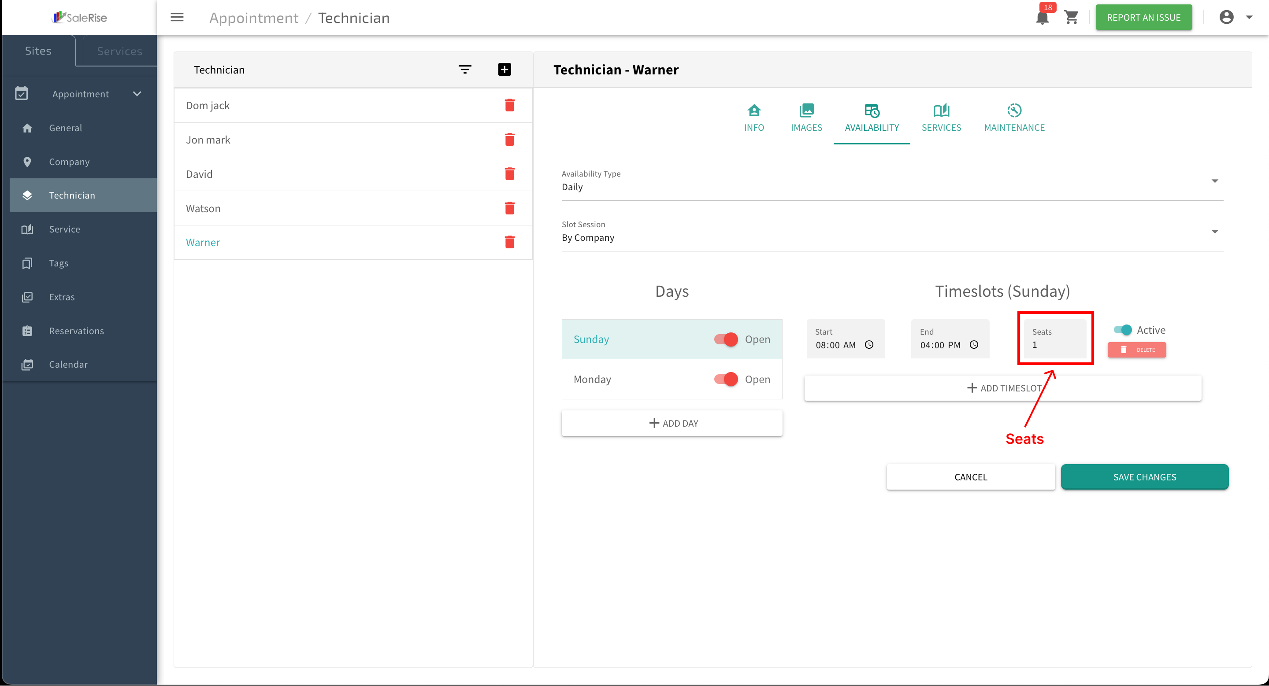Click the technician list filter icon
Viewport: 1269px width, 686px height.
(x=464, y=70)
